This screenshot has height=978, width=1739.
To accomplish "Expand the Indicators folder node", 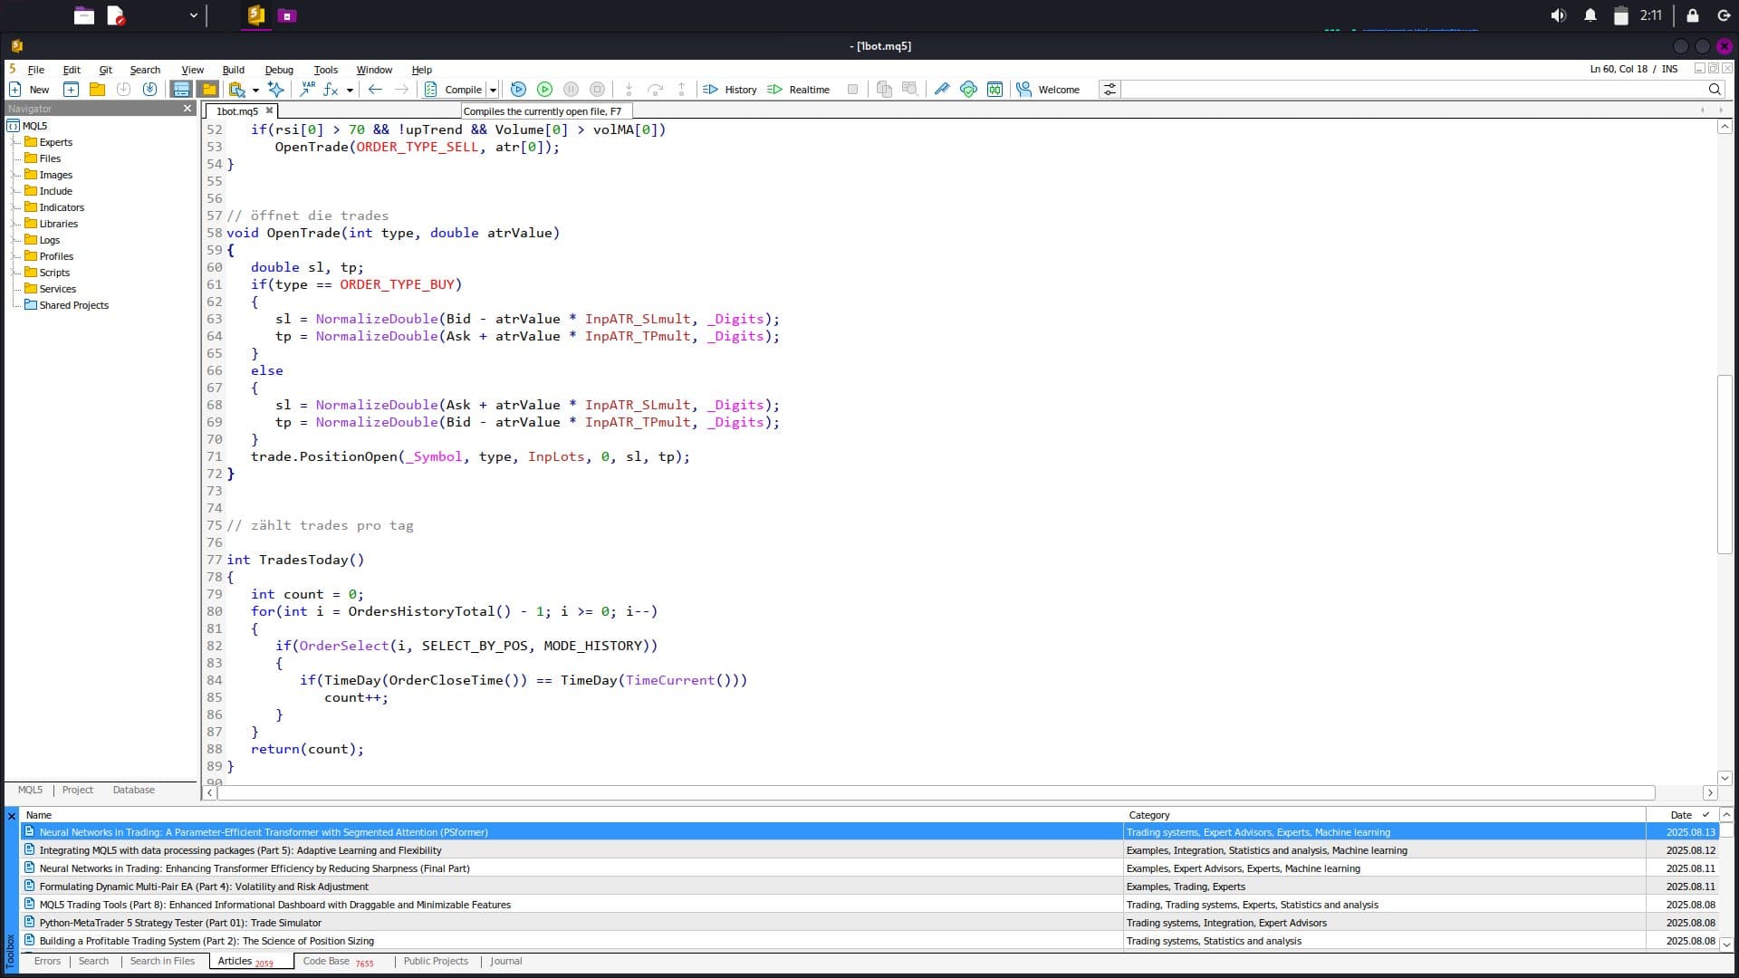I will pyautogui.click(x=14, y=207).
